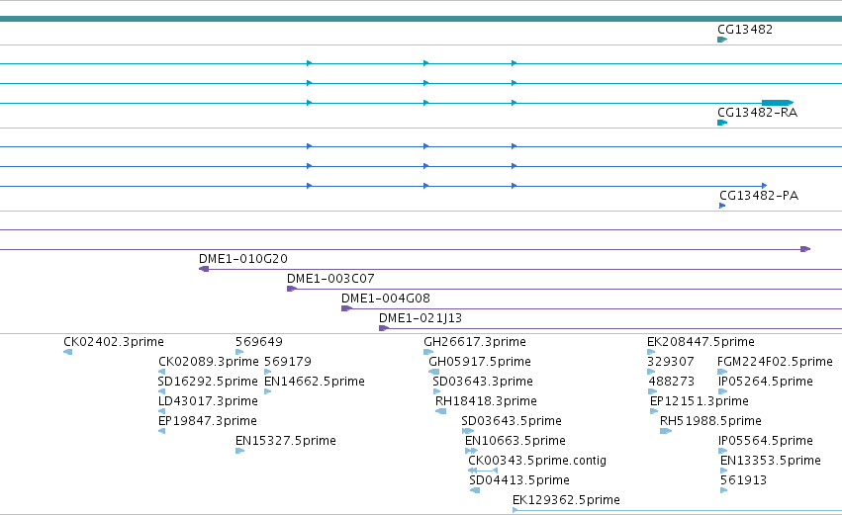Viewport: 842px width, 515px height.
Task: Select the DME1-021J13 feature label
Action: point(420,318)
